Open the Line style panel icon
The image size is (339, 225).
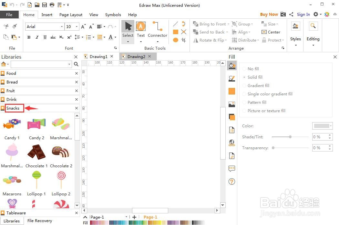point(232,79)
